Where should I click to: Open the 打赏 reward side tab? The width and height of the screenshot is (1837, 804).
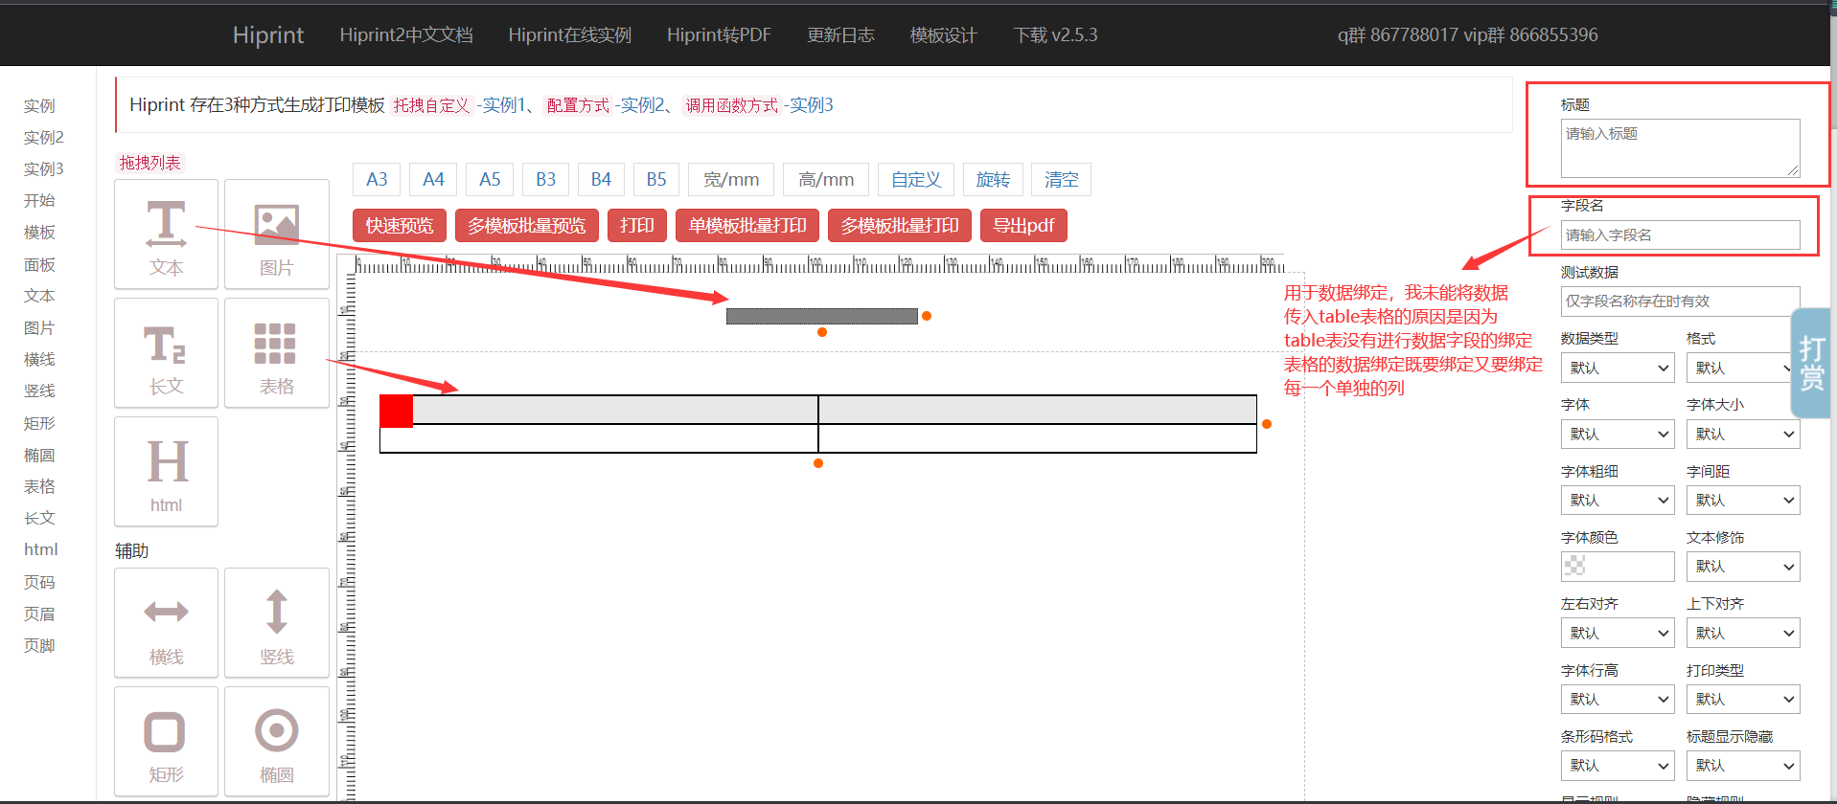point(1811,363)
